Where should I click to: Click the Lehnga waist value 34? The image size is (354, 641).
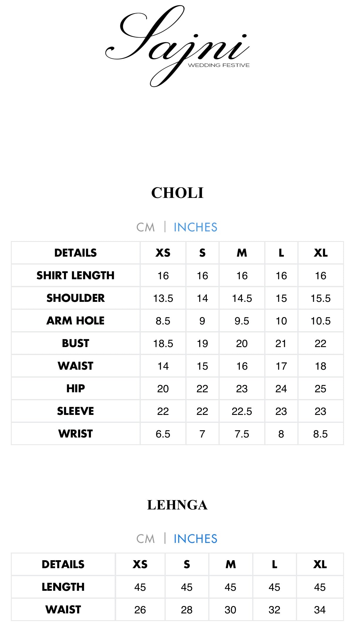coord(320,610)
